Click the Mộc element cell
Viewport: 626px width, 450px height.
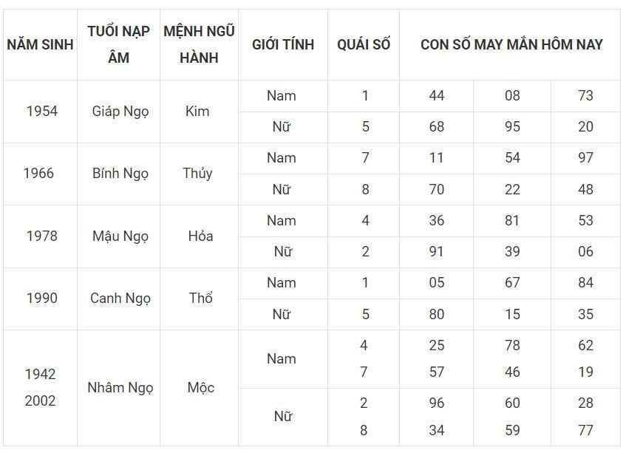[200, 388]
